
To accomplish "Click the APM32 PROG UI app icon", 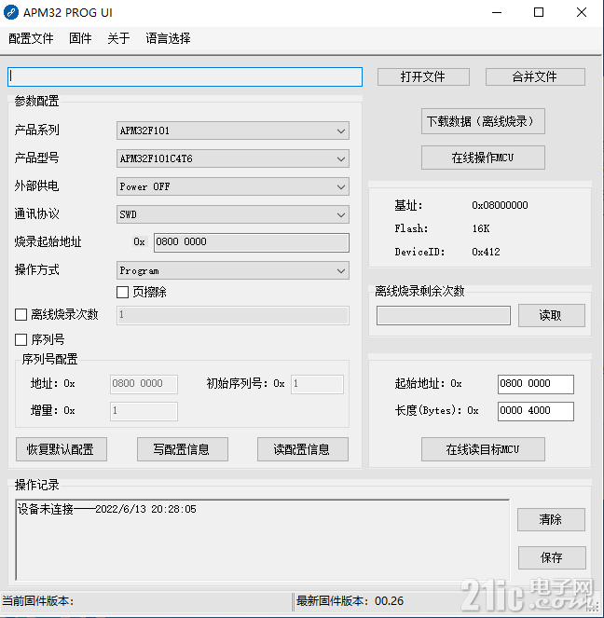I will (x=10, y=13).
